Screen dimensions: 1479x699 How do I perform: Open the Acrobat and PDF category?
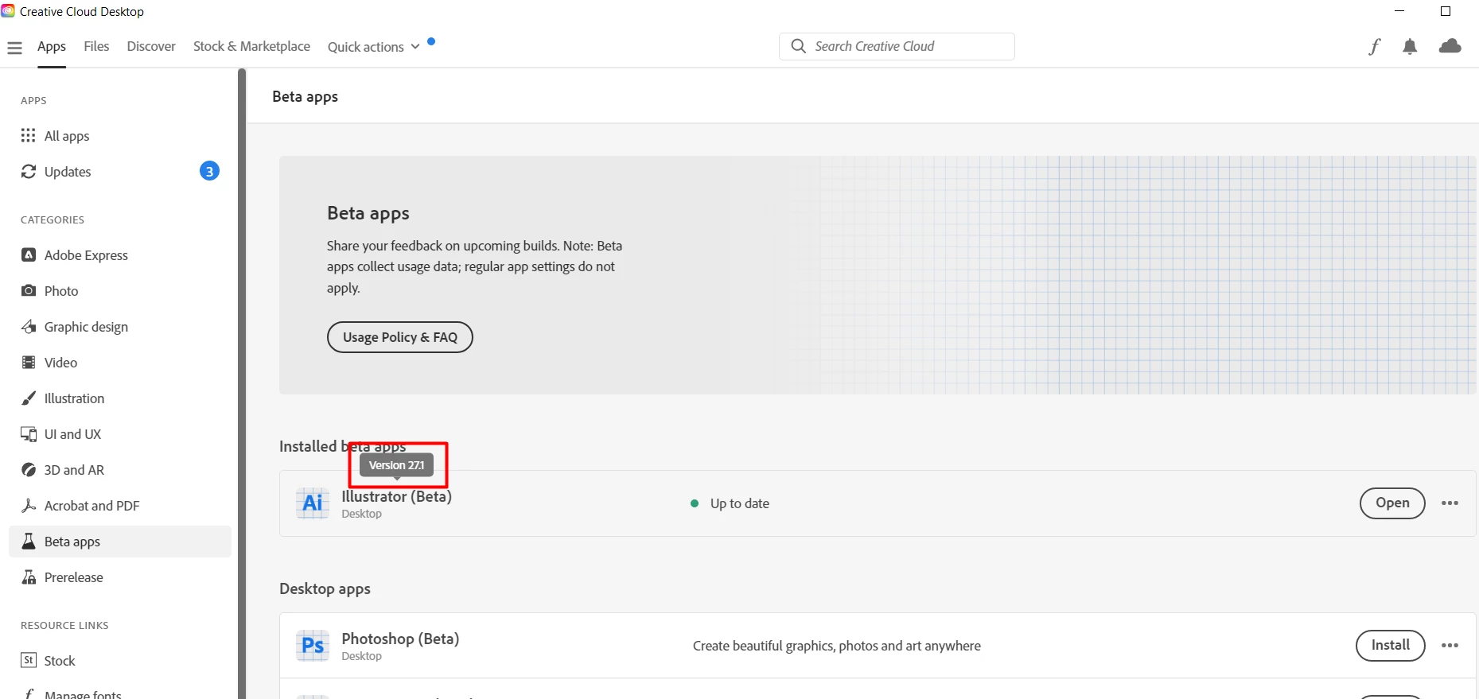click(120, 506)
